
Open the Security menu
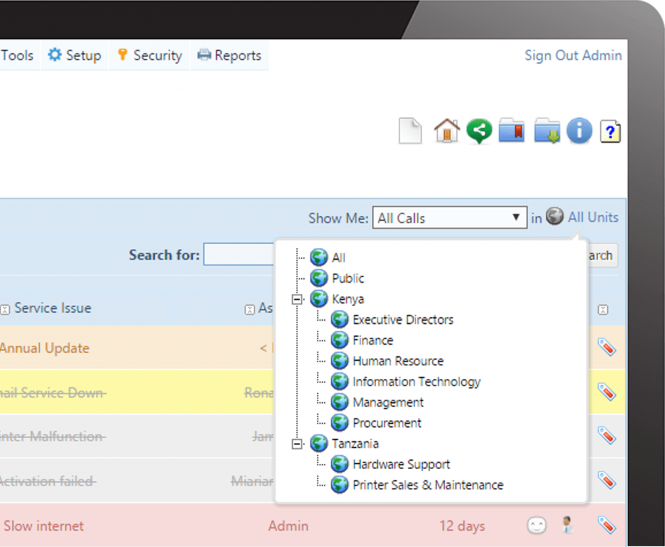[x=149, y=55]
